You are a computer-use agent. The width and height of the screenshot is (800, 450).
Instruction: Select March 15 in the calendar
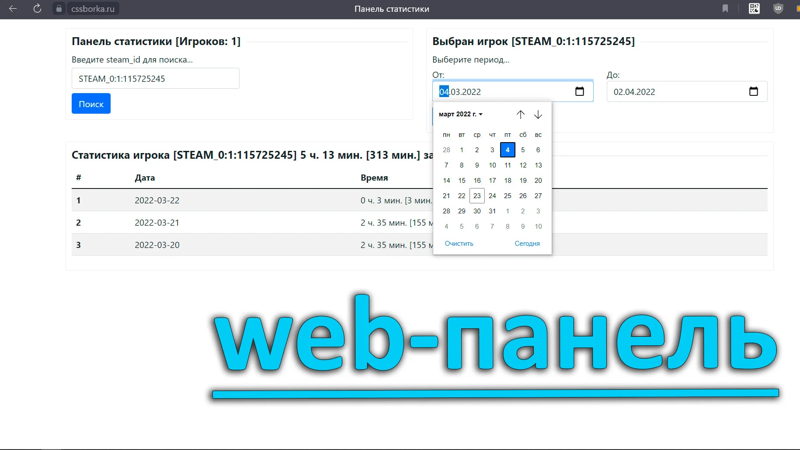coord(462,181)
